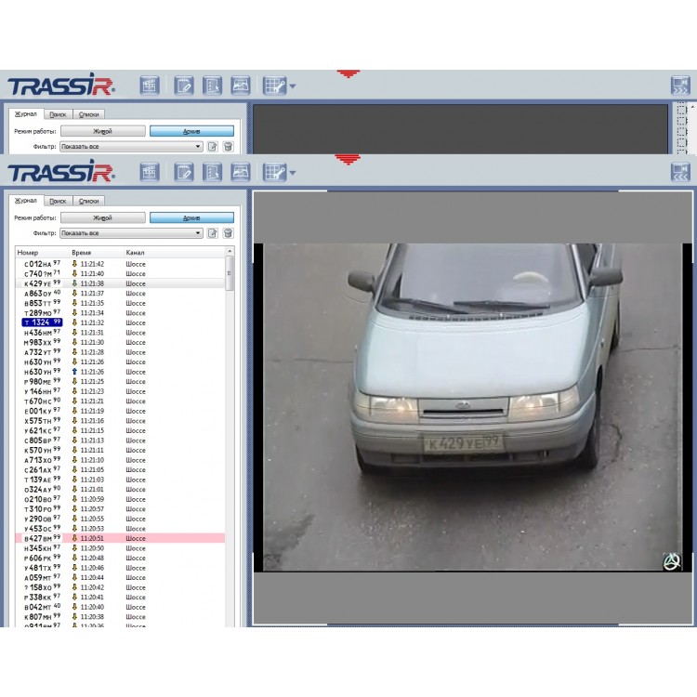
Task: Open the Фильтр dropdown in the upper panel
Action: pyautogui.click(x=131, y=147)
